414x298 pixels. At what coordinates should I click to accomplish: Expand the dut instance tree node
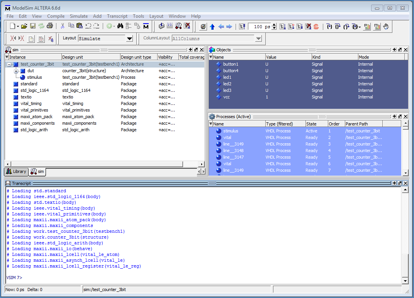tap(16, 71)
